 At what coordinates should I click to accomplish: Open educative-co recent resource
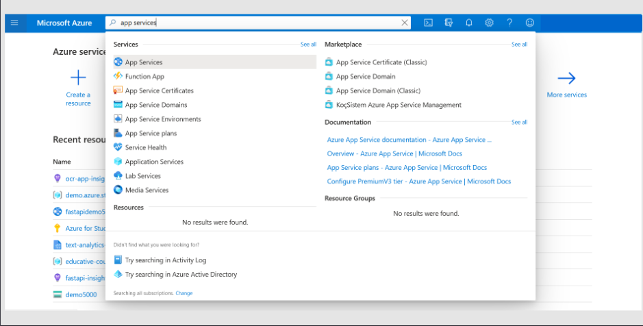point(85,262)
